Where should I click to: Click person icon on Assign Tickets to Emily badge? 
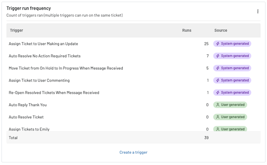218,129
